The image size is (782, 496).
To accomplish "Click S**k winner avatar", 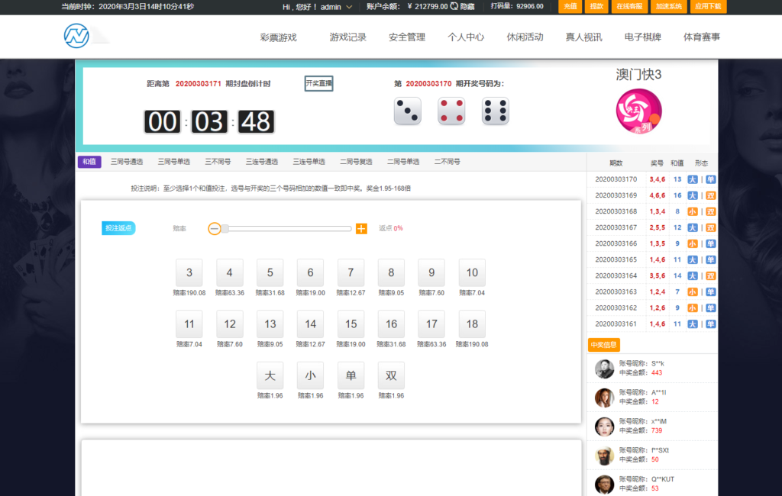I will (x=604, y=369).
